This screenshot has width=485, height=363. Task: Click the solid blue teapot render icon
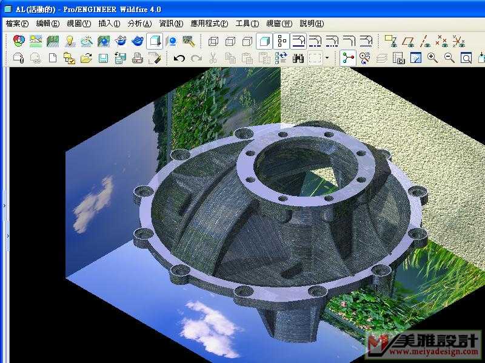coord(138,41)
